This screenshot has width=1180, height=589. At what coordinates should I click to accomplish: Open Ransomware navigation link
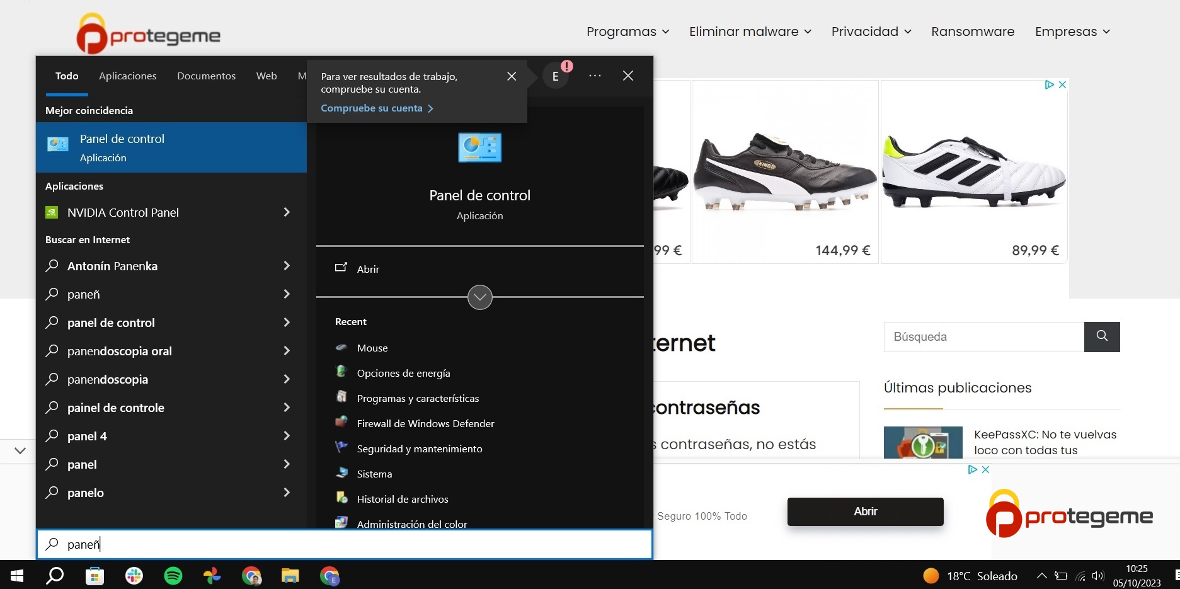tap(973, 31)
